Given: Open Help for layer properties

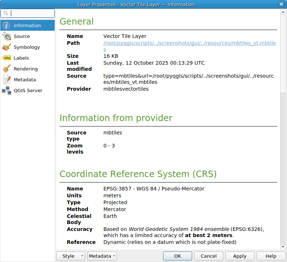Looking at the screenshot, I should 271,256.
